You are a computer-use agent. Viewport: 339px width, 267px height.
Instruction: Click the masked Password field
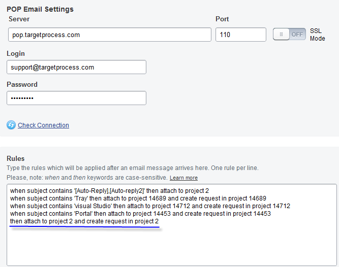click(76, 98)
